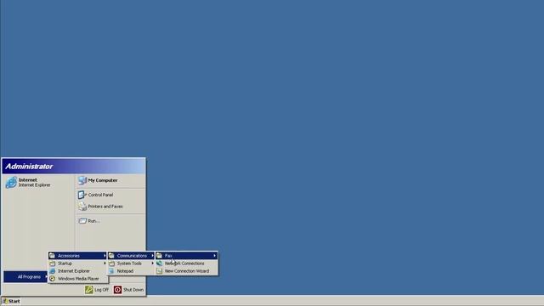Open Network Connections in Communications submenu

tap(187, 263)
